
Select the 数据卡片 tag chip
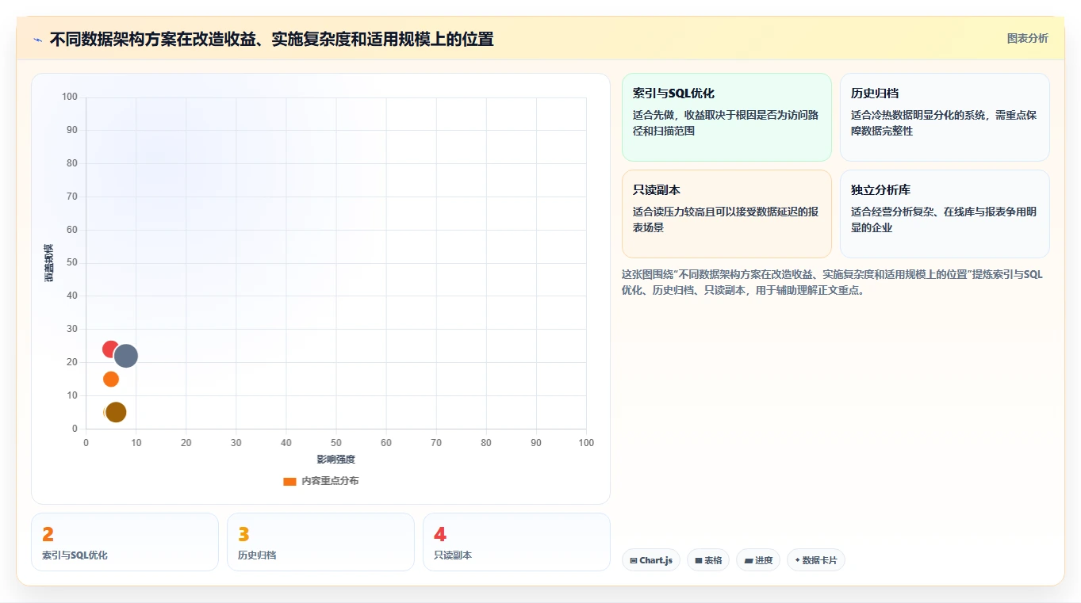[x=816, y=560]
